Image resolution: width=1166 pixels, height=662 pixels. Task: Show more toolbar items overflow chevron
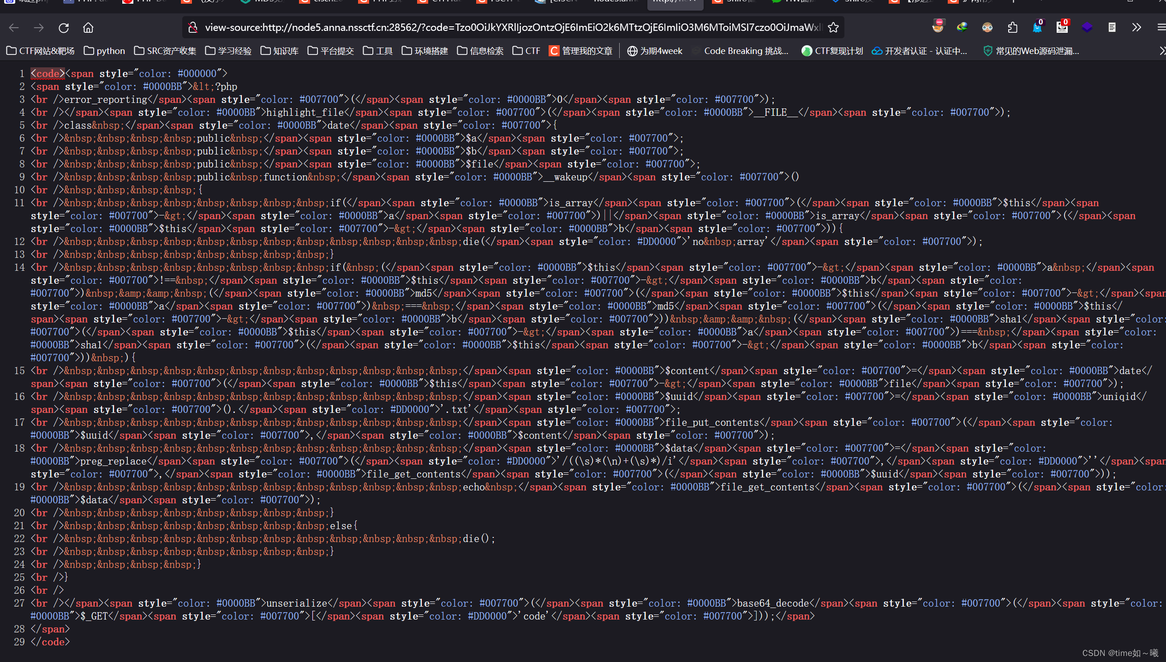1136,28
